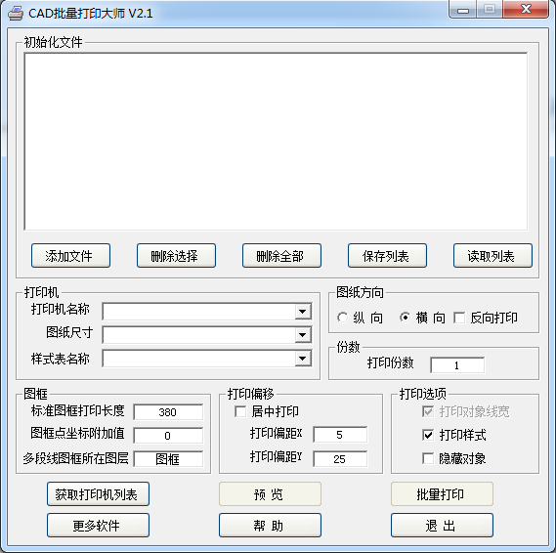Toggle 打印对象线宽 checkbox

point(428,411)
